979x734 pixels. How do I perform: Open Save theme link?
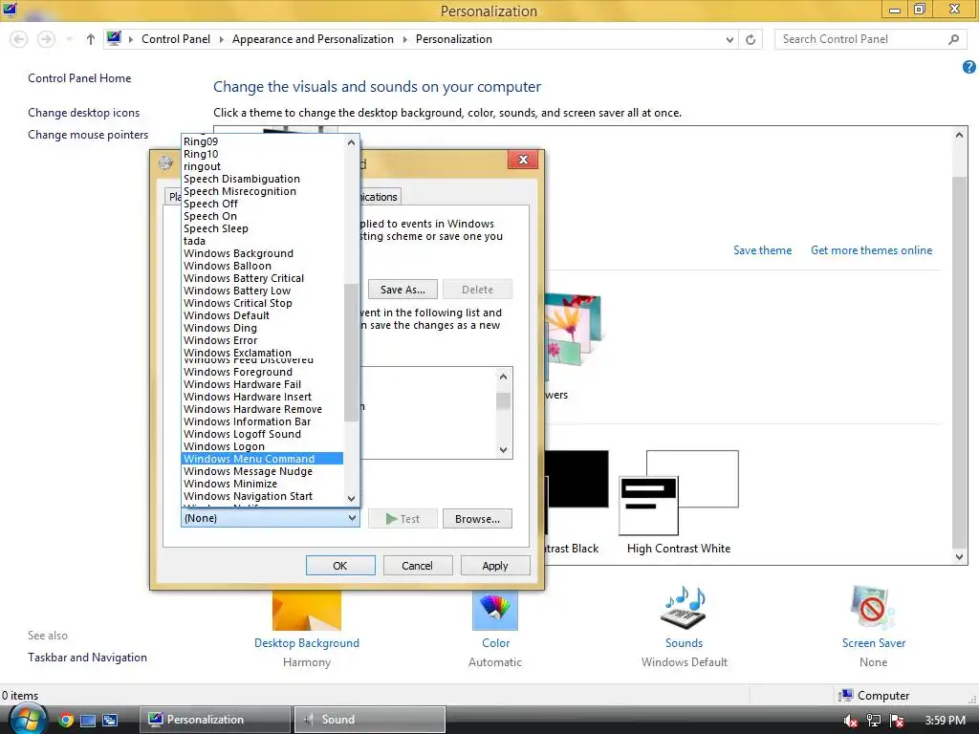point(762,250)
